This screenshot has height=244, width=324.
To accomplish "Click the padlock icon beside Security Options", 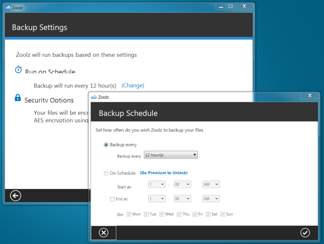I will (x=18, y=98).
